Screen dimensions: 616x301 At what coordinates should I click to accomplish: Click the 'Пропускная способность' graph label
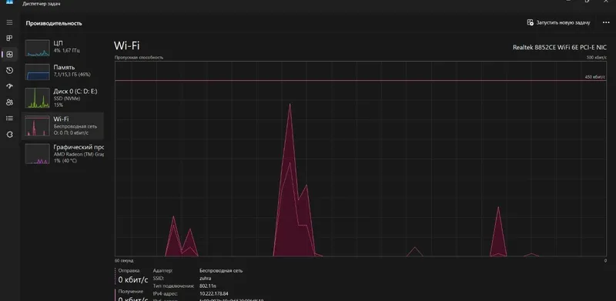click(139, 58)
